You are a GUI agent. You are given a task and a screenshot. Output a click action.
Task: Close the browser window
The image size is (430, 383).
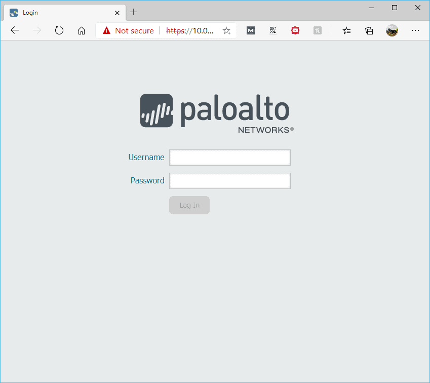coord(418,8)
